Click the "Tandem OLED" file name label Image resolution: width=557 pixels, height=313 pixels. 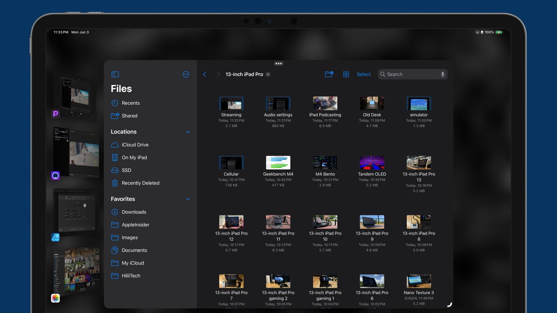click(x=372, y=174)
